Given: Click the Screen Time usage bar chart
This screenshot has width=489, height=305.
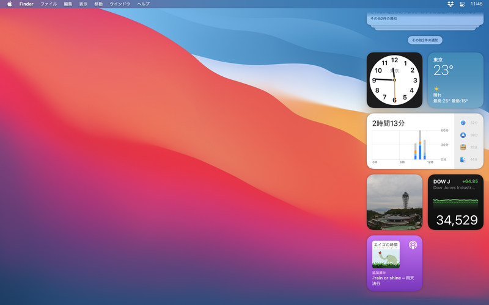Looking at the screenshot, I should 410,146.
